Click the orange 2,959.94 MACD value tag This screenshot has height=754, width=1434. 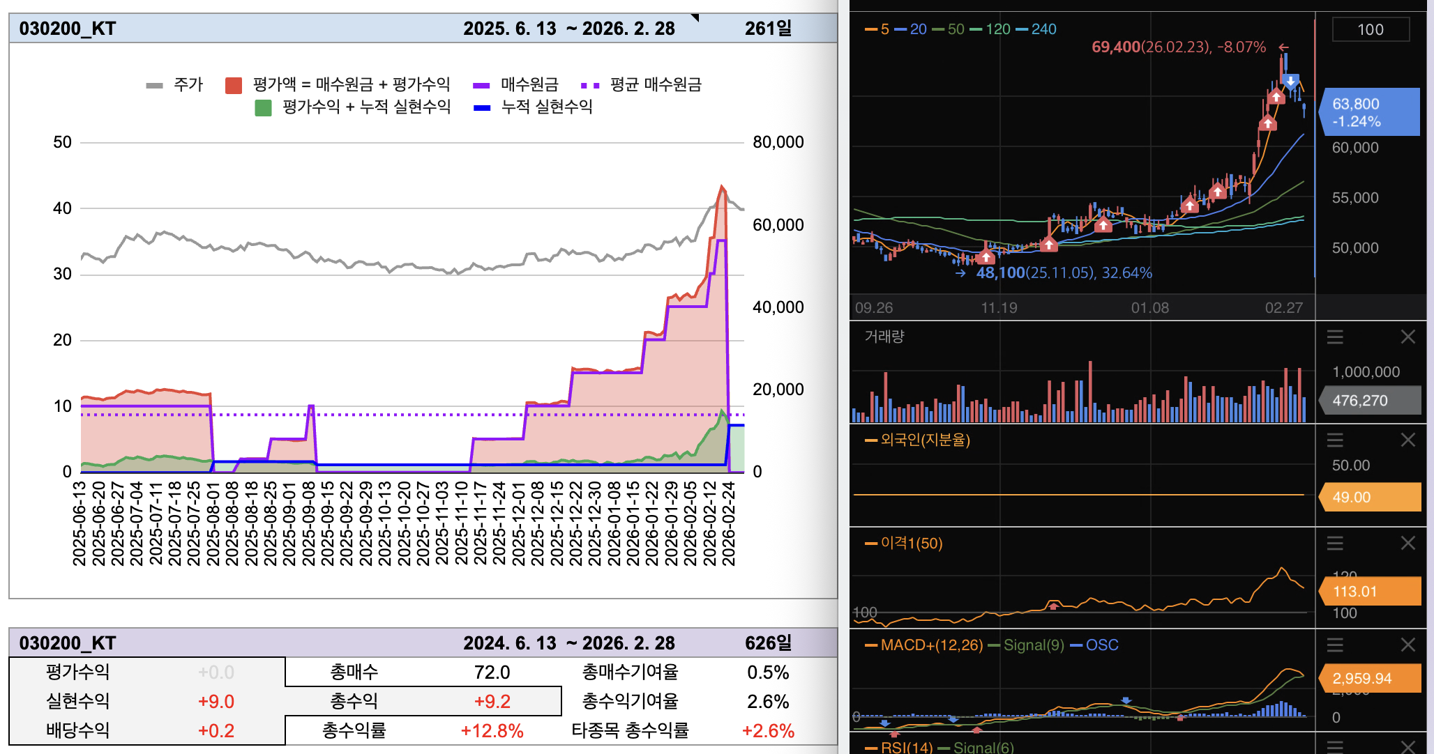[x=1369, y=678]
